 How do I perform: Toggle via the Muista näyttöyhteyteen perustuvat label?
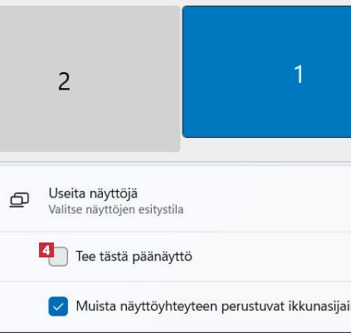(x=213, y=306)
